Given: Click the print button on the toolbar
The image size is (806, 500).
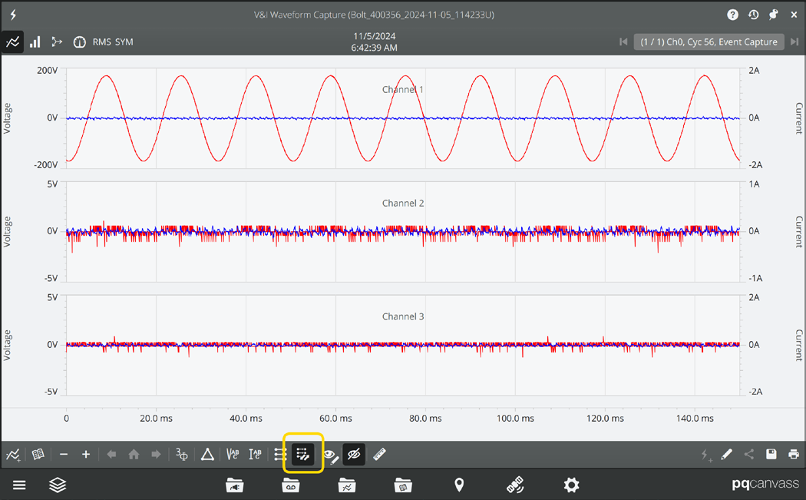Looking at the screenshot, I should point(793,454).
